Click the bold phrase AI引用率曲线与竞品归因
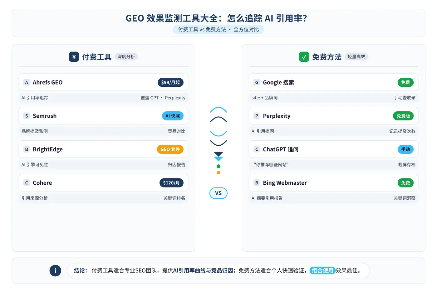 point(203,270)
